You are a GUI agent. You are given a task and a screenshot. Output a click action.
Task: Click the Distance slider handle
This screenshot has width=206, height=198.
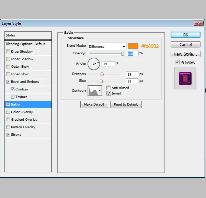click(x=102, y=74)
